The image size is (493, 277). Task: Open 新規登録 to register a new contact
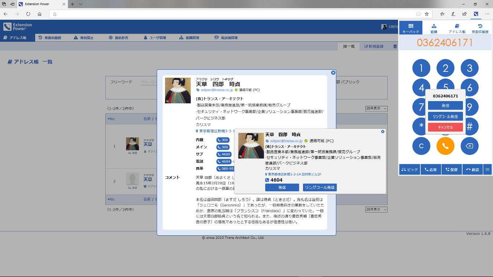[x=373, y=46]
